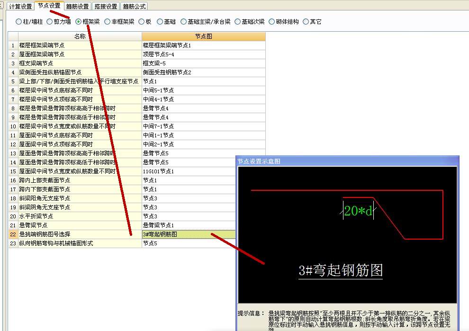Click the 节点图 column header
Screen dimensions: 469x331
tap(203, 36)
